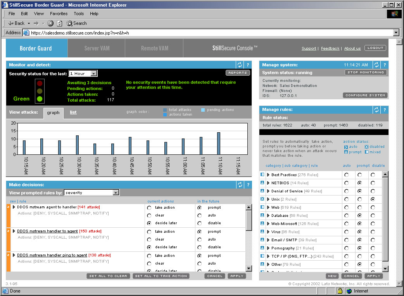Screen dimensions: 404x296
Task: Click the Unix disabled status icon
Action: [x=262, y=199]
